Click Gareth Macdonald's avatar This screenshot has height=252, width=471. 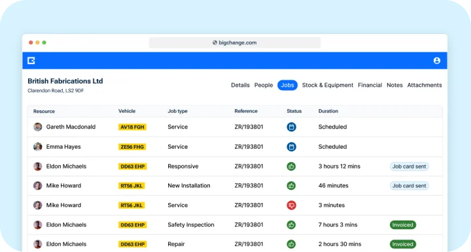[x=37, y=127]
